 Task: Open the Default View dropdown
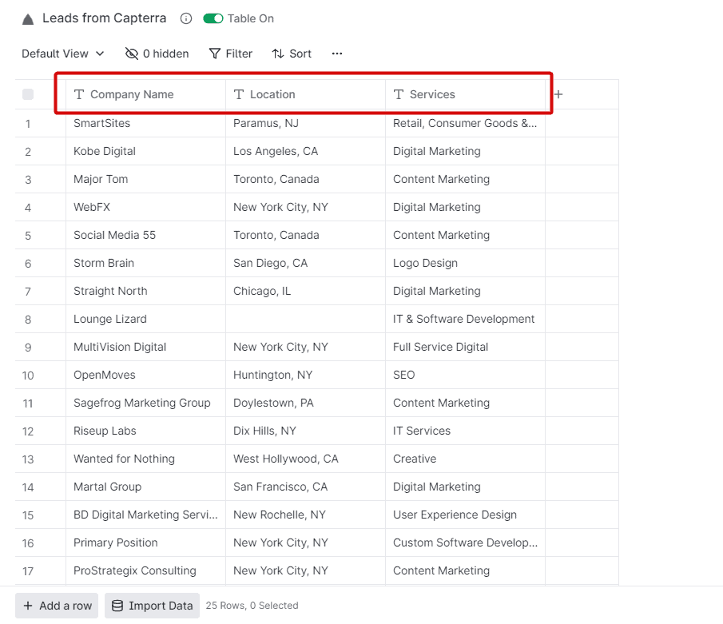point(62,54)
